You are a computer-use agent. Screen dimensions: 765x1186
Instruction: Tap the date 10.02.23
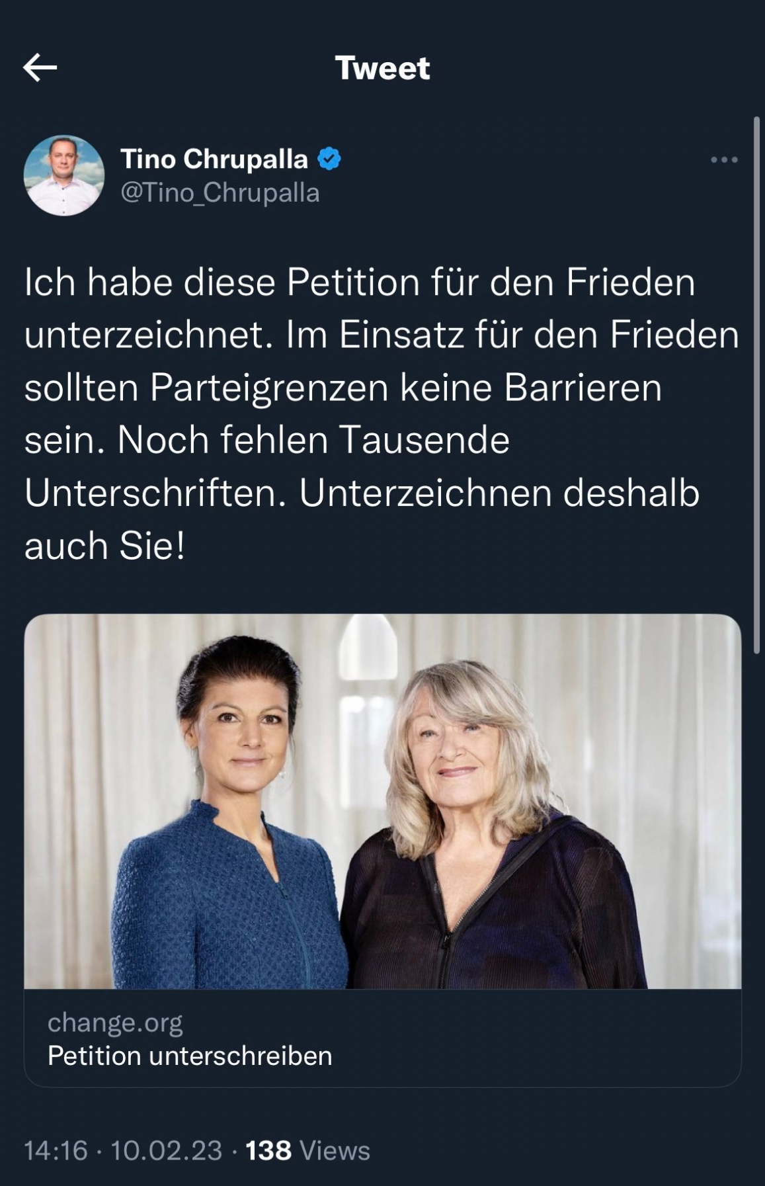(166, 1150)
